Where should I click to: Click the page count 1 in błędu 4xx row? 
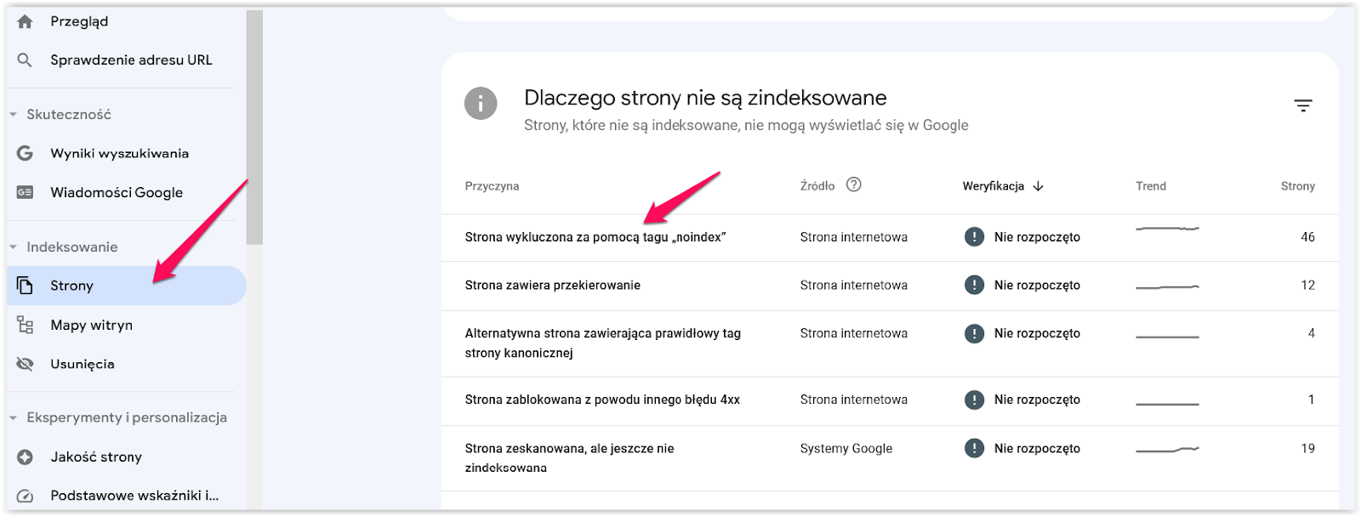1311,400
